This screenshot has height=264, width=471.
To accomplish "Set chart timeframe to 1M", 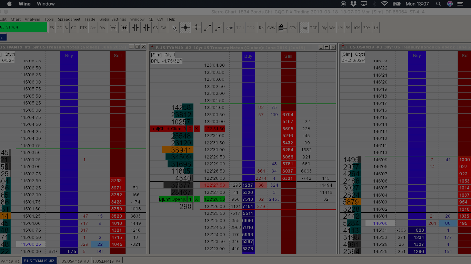I will pos(340,28).
